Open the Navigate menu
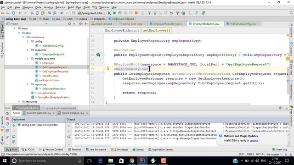The width and height of the screenshot is (294, 165). (x=28, y=7)
